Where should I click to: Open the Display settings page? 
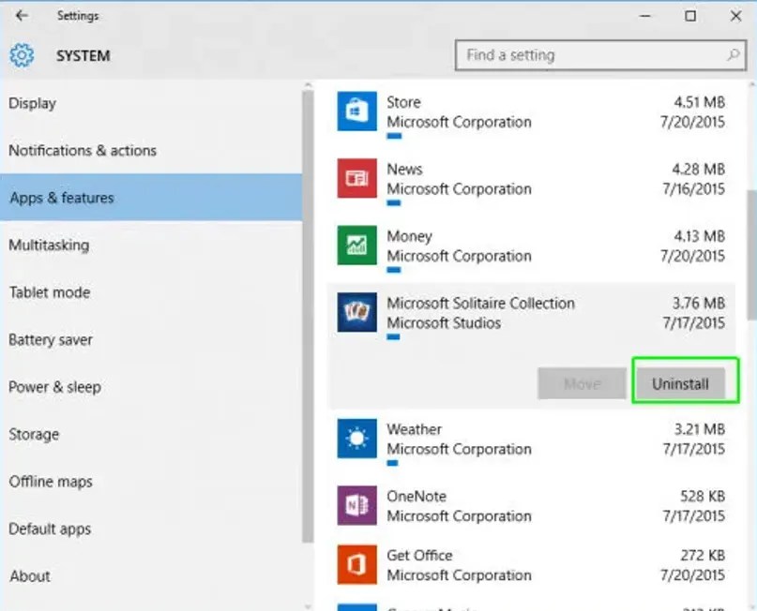[151, 103]
